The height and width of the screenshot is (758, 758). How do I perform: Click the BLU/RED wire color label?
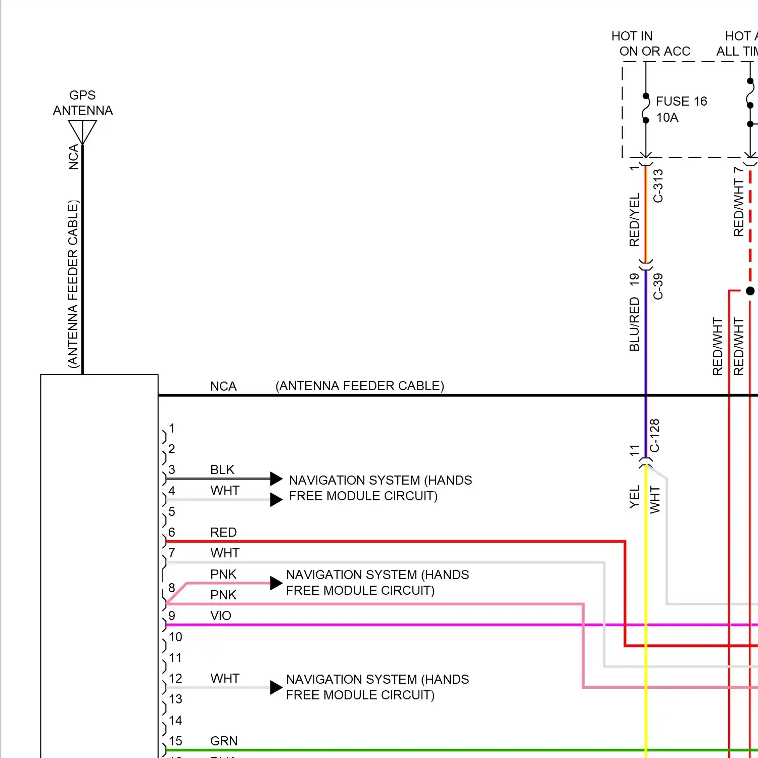tap(634, 324)
